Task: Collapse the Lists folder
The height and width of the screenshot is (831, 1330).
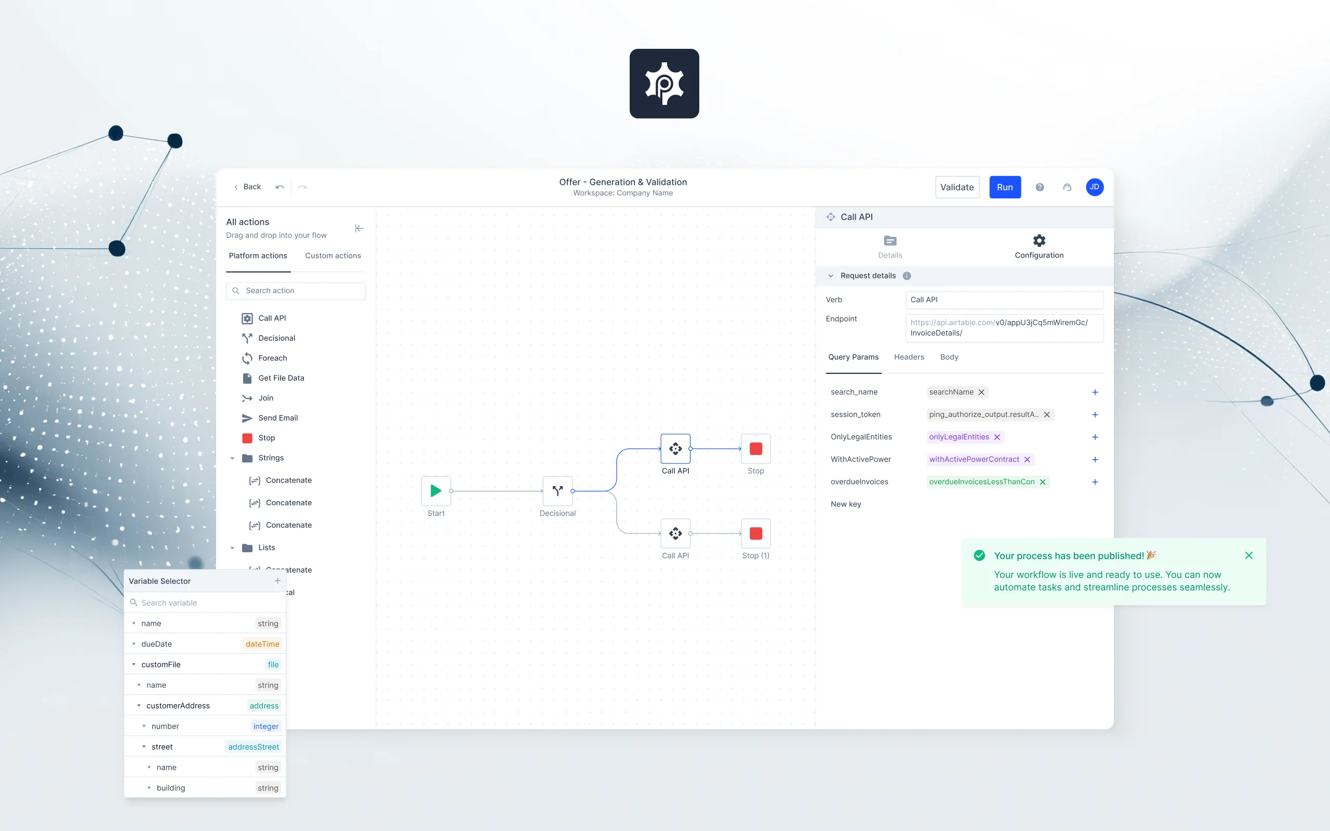Action: click(x=232, y=548)
